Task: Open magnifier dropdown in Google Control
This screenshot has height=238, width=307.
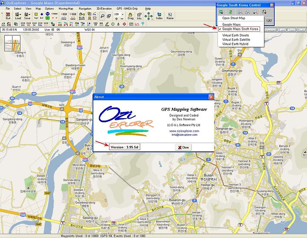Action: [255, 12]
